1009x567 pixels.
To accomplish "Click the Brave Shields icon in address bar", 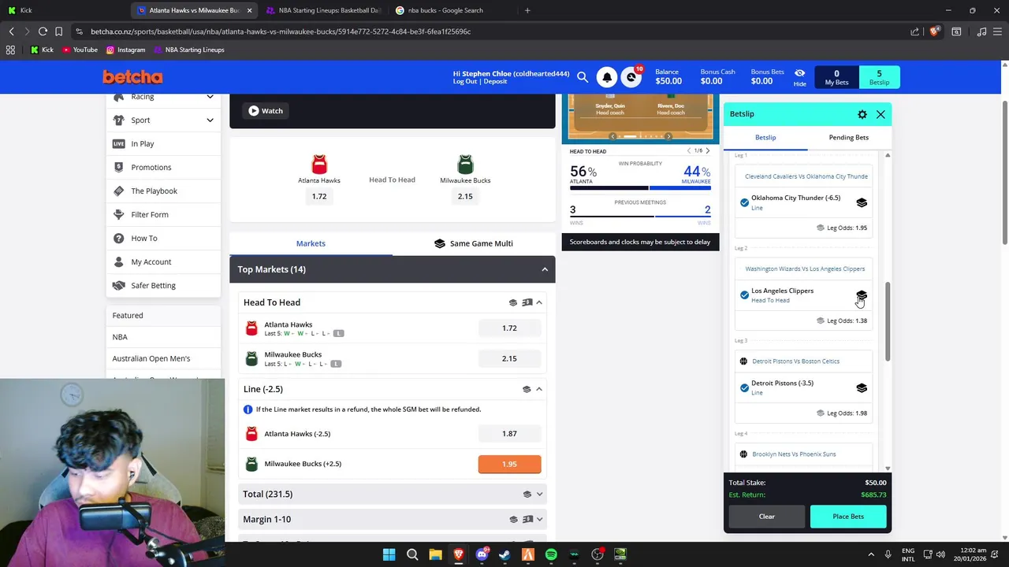I will coord(934,31).
